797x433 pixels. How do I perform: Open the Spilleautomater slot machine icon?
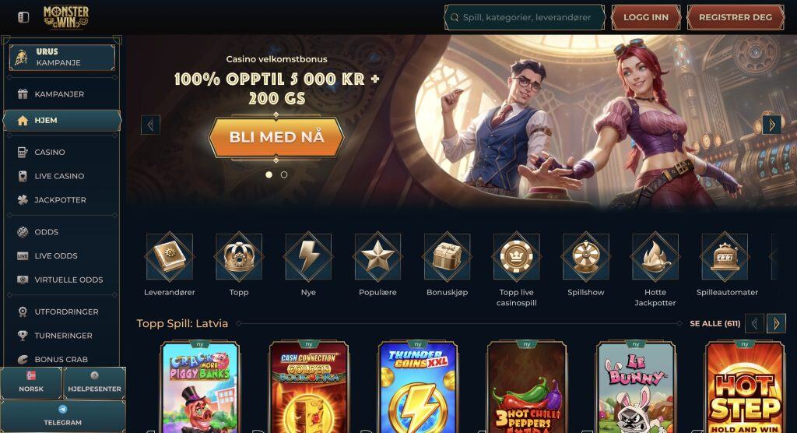click(x=725, y=256)
